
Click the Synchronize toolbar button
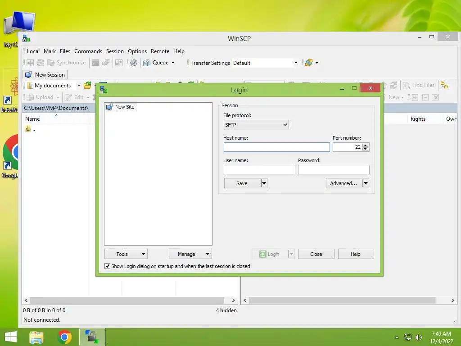[x=67, y=63]
